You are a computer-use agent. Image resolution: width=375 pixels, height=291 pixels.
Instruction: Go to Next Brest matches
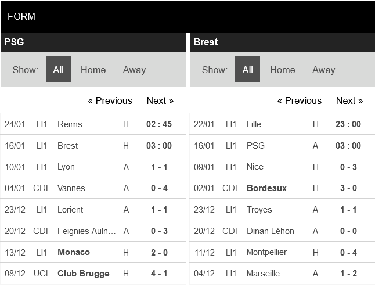coord(349,100)
